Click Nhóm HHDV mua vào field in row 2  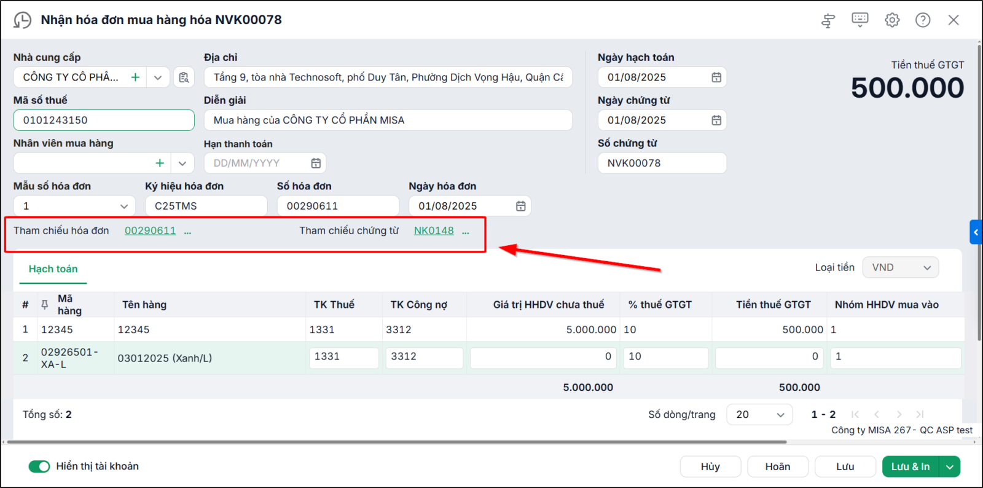tap(895, 358)
